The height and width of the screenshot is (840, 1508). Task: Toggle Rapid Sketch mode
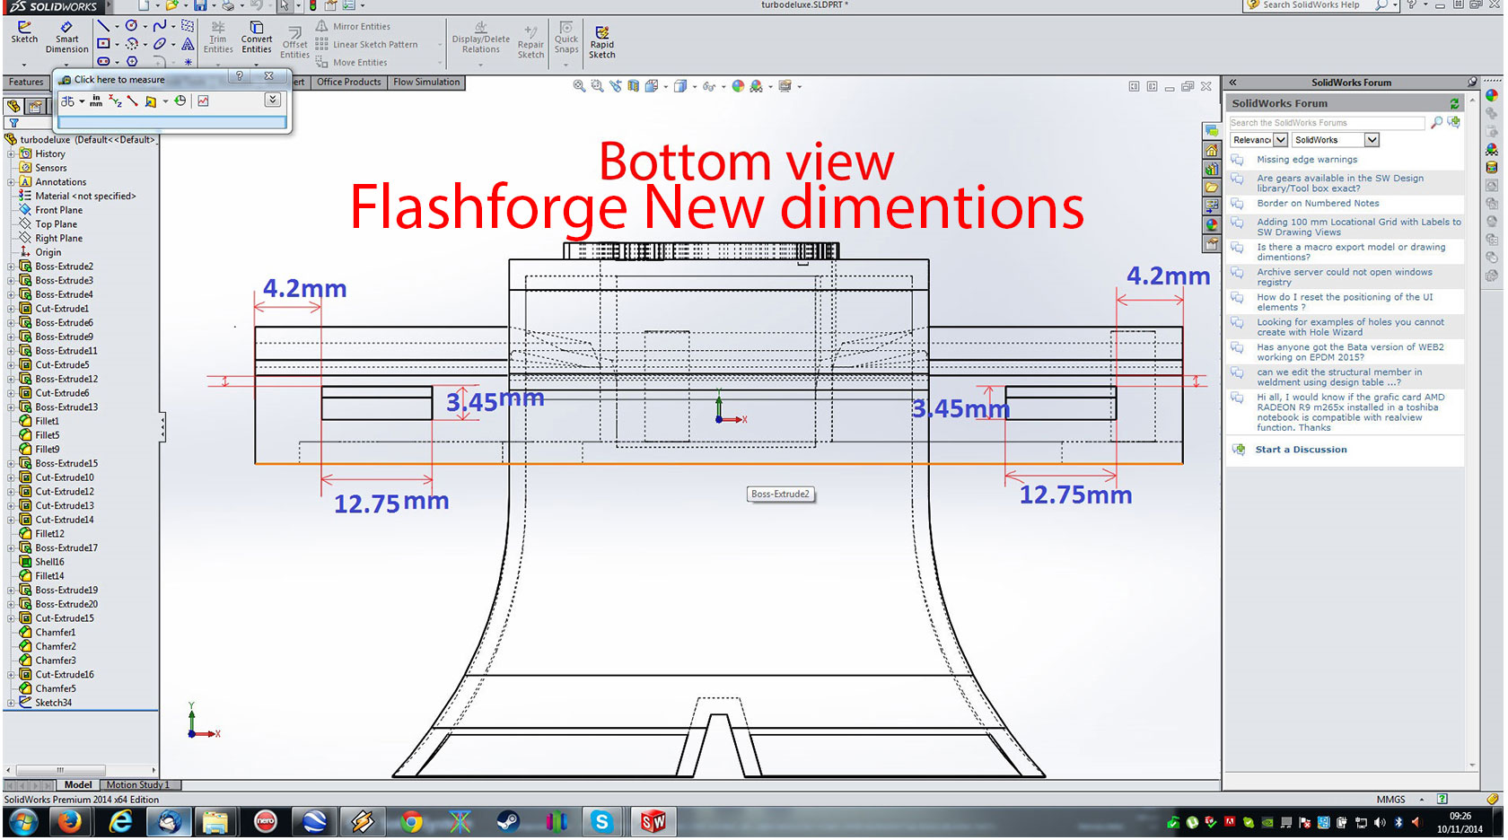click(x=602, y=42)
